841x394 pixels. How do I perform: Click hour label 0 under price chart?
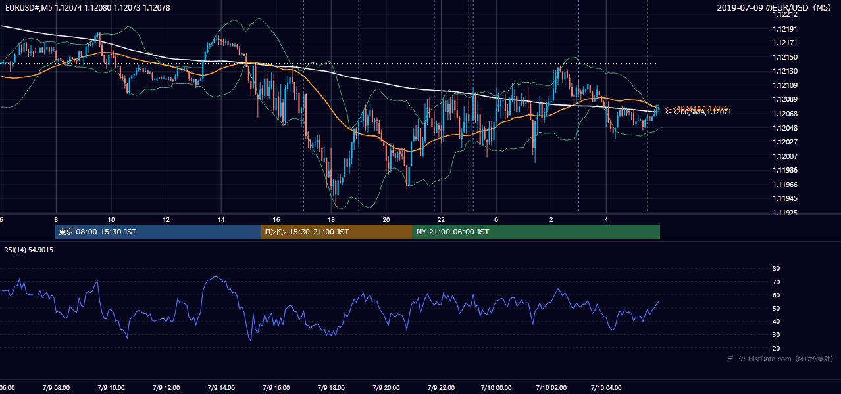click(x=496, y=219)
